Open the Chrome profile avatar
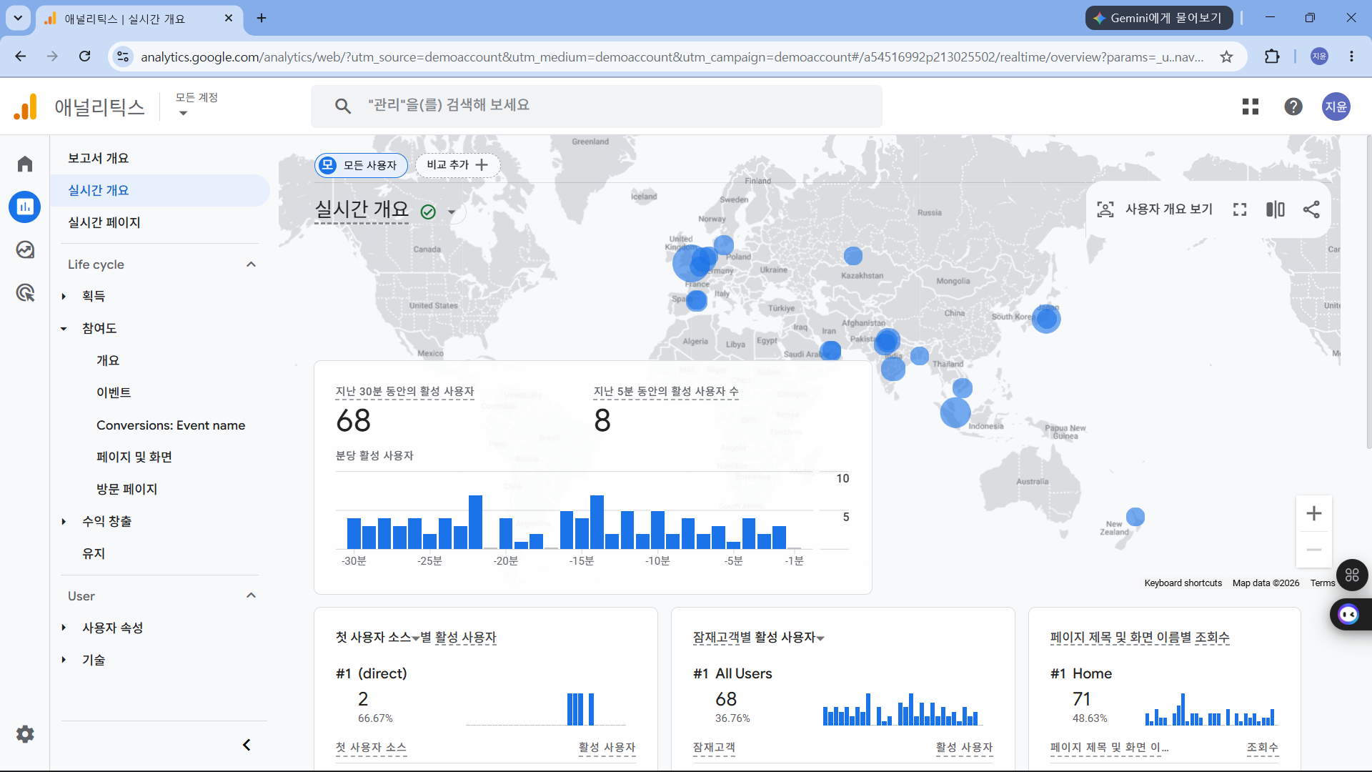The width and height of the screenshot is (1372, 772). coord(1319,56)
